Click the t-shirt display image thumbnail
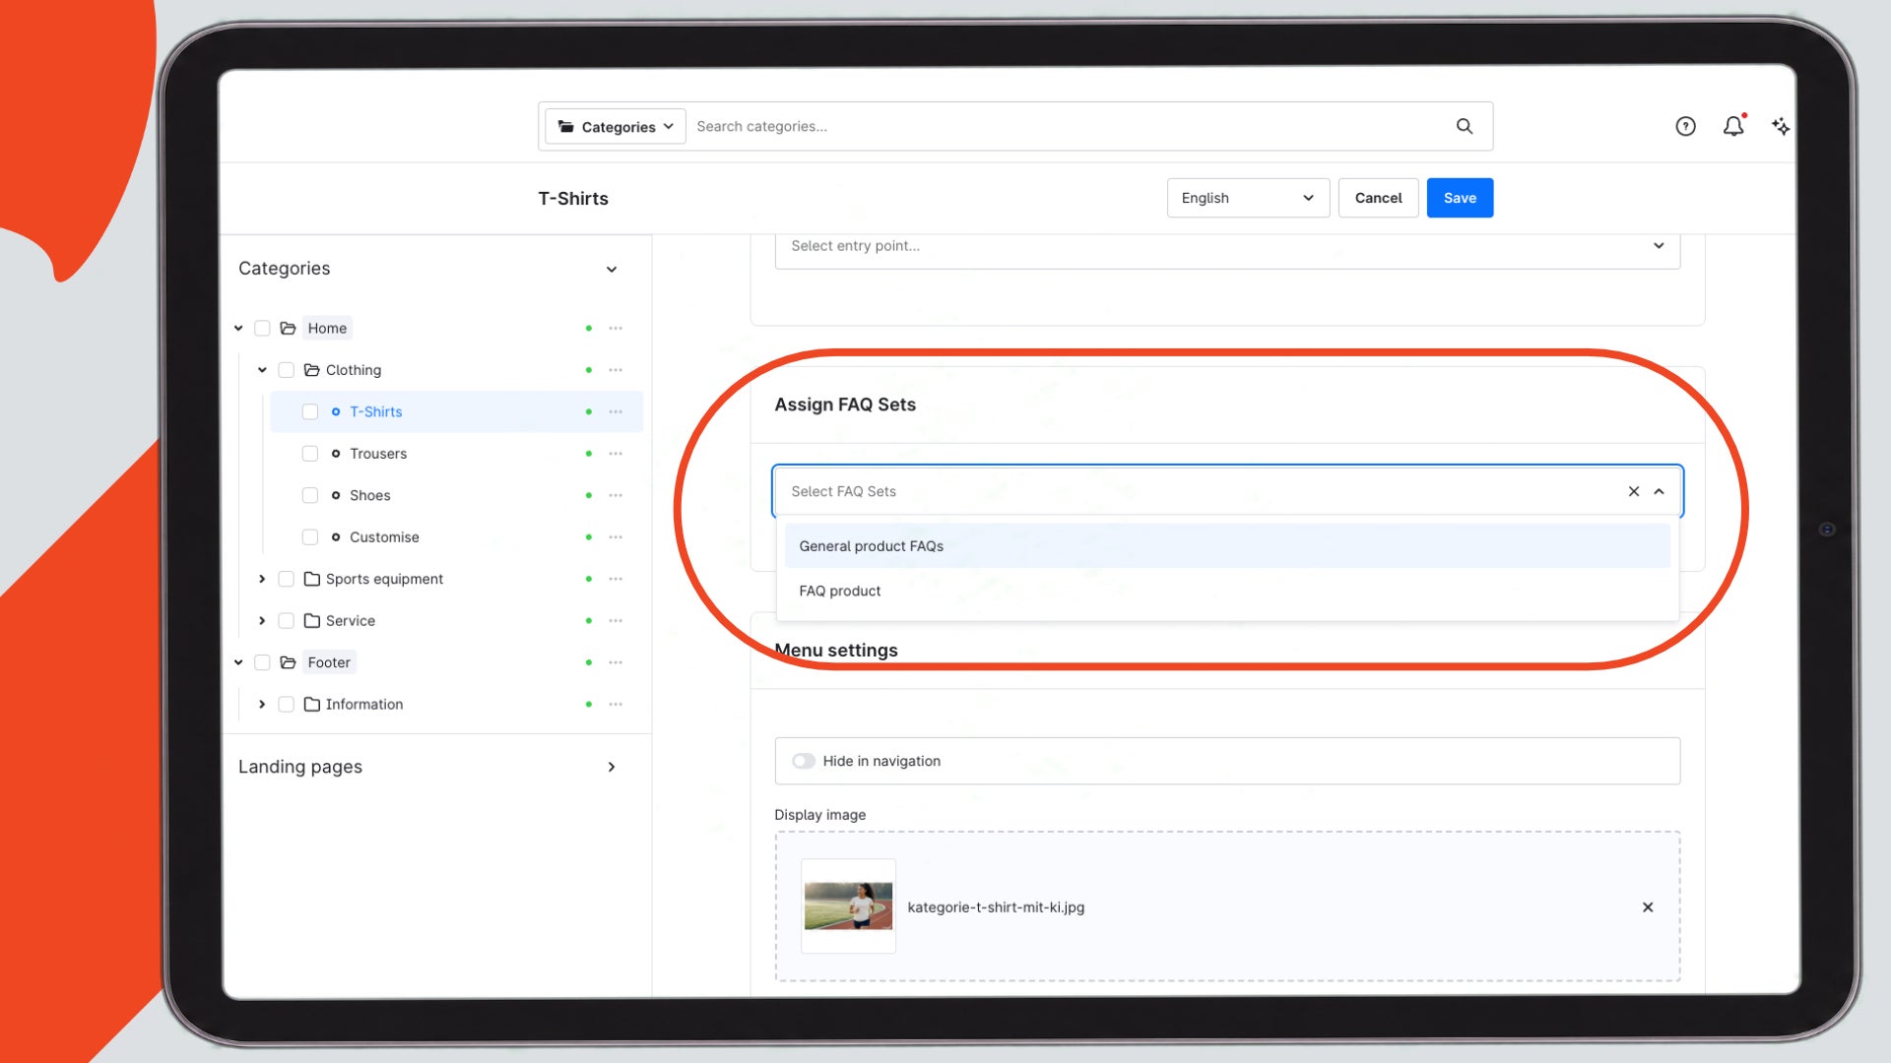The height and width of the screenshot is (1063, 1891). [x=848, y=907]
